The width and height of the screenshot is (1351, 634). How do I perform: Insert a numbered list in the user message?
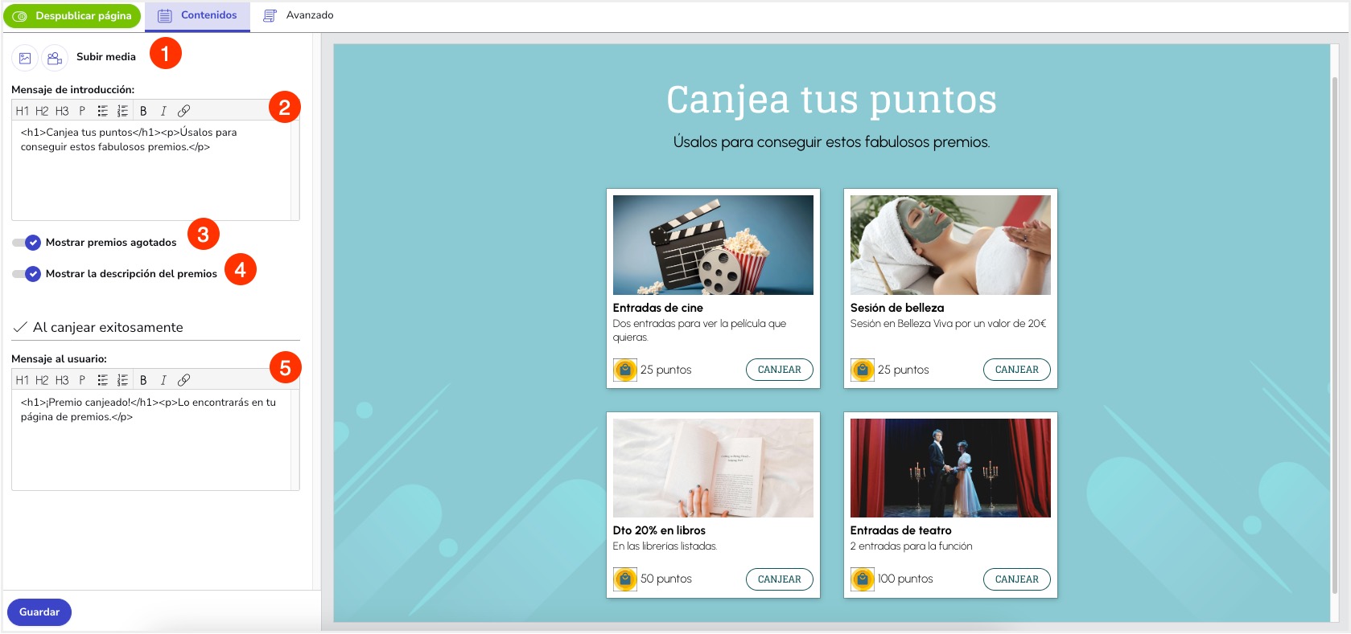[x=122, y=380]
